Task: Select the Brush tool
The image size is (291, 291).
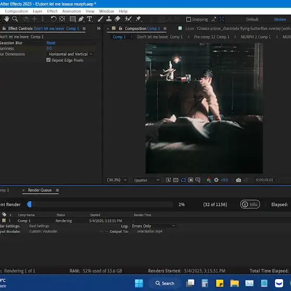Action: [100, 19]
